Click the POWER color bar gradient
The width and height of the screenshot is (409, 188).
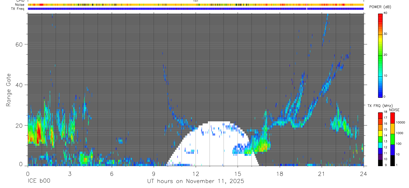tap(380, 55)
